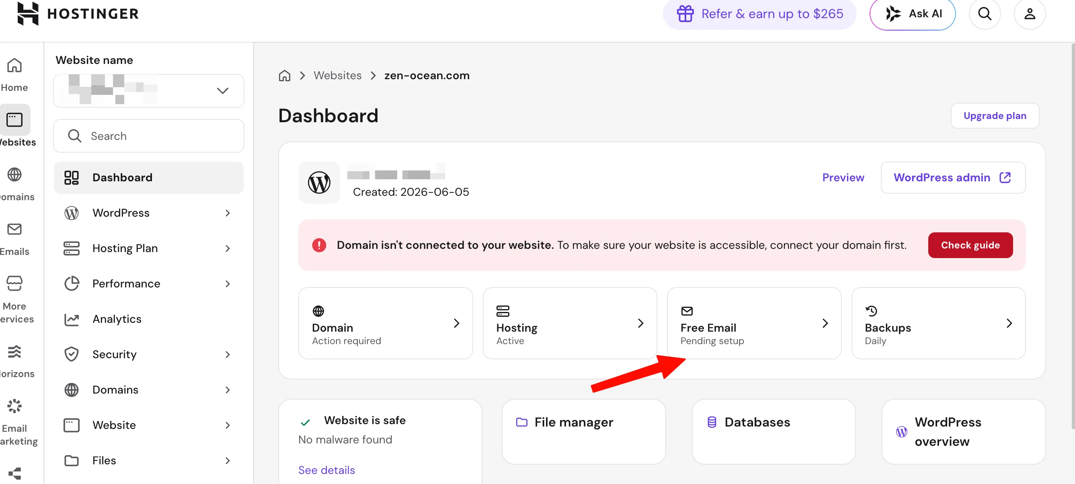This screenshot has height=484, width=1075.
Task: Click See details under malware status
Action: click(326, 470)
